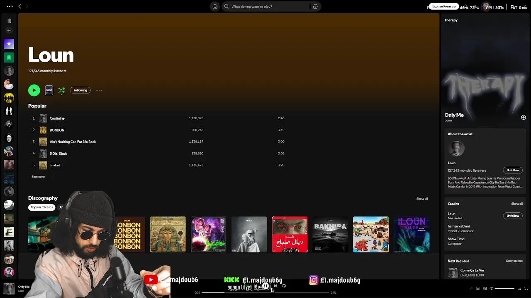Select the track 5 Dial Sbah
531x298 pixels.
58,154
